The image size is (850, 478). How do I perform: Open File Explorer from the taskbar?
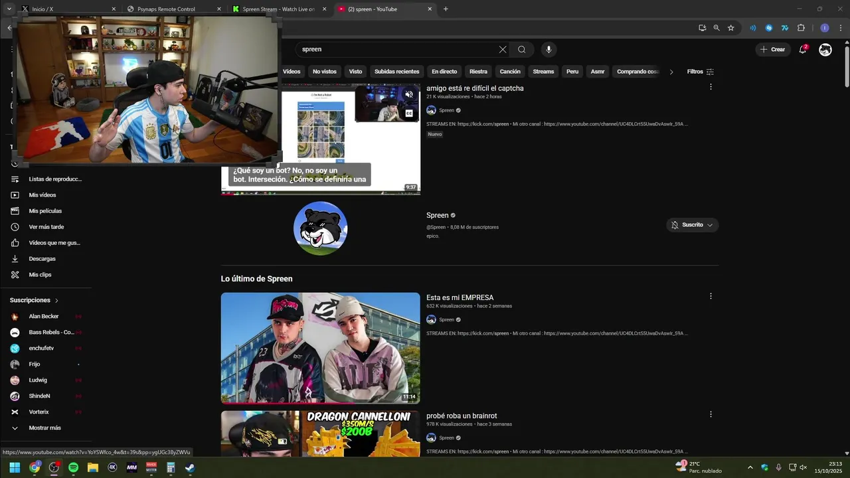pos(93,467)
